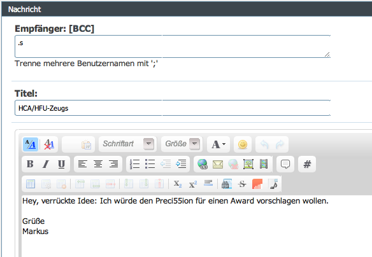Image resolution: width=372 pixels, height=257 pixels.
Task: Click the hash code tag button
Action: 307,164
